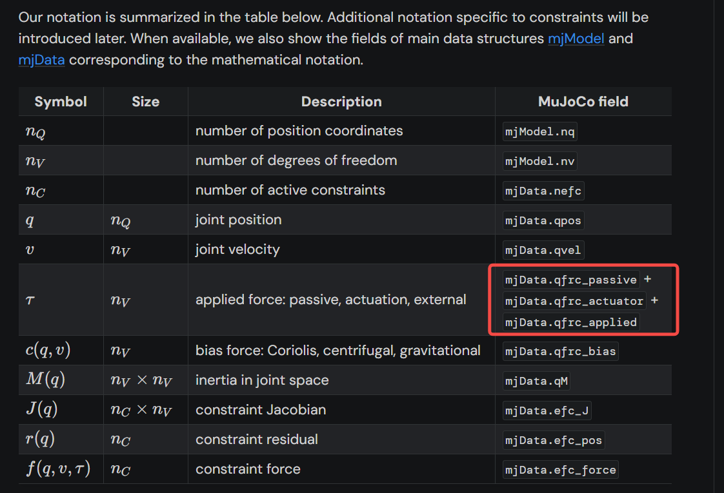Click the mjData.qfrc_applied code field
Screen dimensions: 724x493
pyautogui.click(x=571, y=322)
